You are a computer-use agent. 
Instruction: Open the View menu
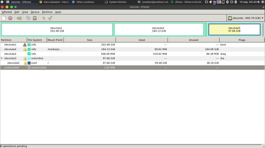[x=25, y=12]
